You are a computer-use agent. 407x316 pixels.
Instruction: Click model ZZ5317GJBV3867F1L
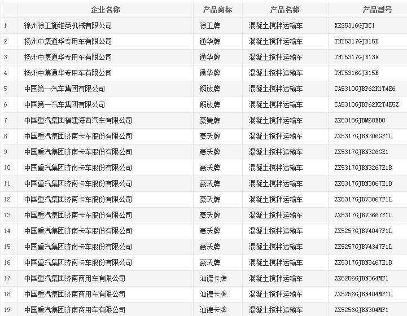pyautogui.click(x=364, y=199)
